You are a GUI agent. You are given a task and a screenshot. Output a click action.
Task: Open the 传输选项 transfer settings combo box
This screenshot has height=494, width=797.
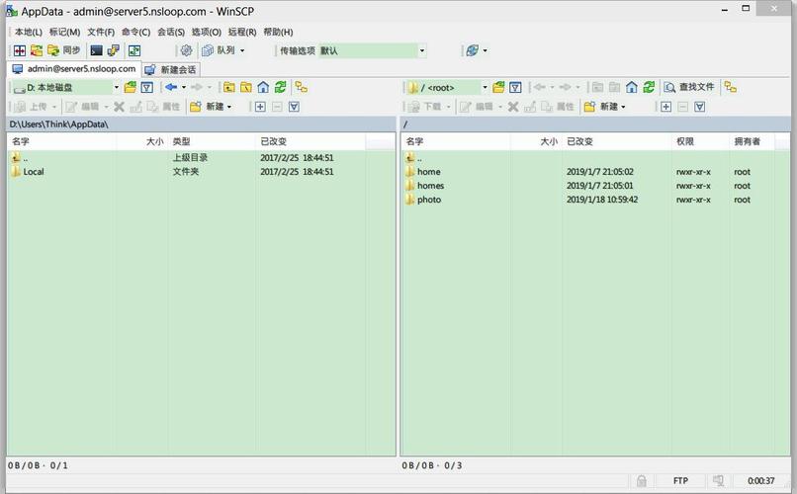coord(372,50)
